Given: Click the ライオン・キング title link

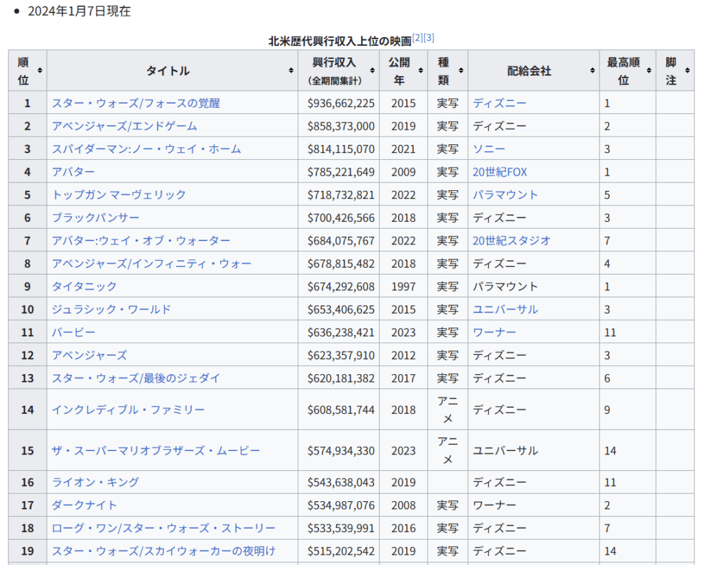Looking at the screenshot, I should (96, 482).
